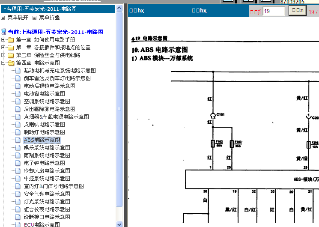Image resolution: width=319 pixels, height=227 pixels.
Task: Click tree panel scrollbar down arrow
Action: 119,224
